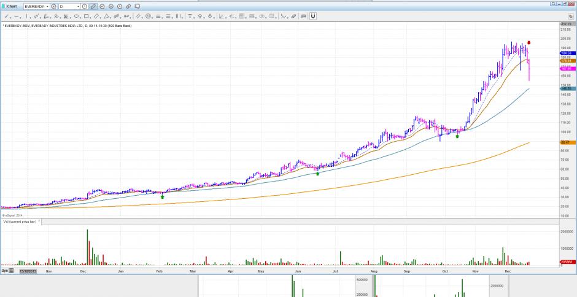
Task: Click the vertical bars cycle tool
Action: (178, 16)
